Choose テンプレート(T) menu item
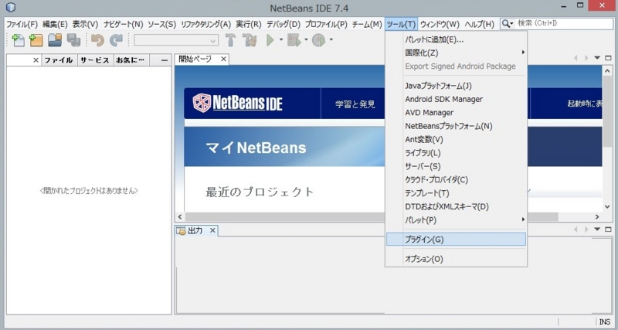The image size is (618, 330). point(456,193)
